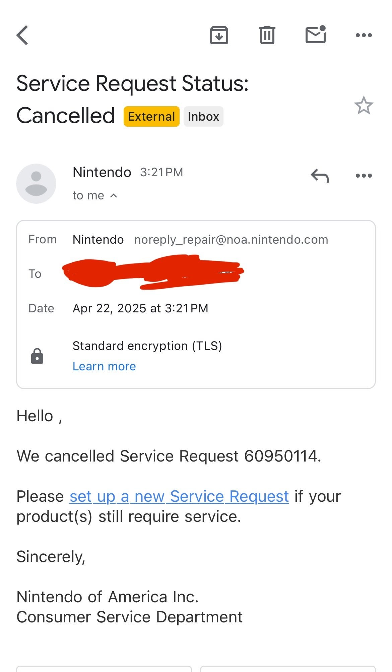Image resolution: width=392 pixels, height=672 pixels.
Task: Archive this email
Action: click(x=219, y=35)
